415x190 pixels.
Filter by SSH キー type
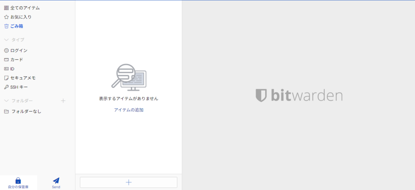click(19, 87)
